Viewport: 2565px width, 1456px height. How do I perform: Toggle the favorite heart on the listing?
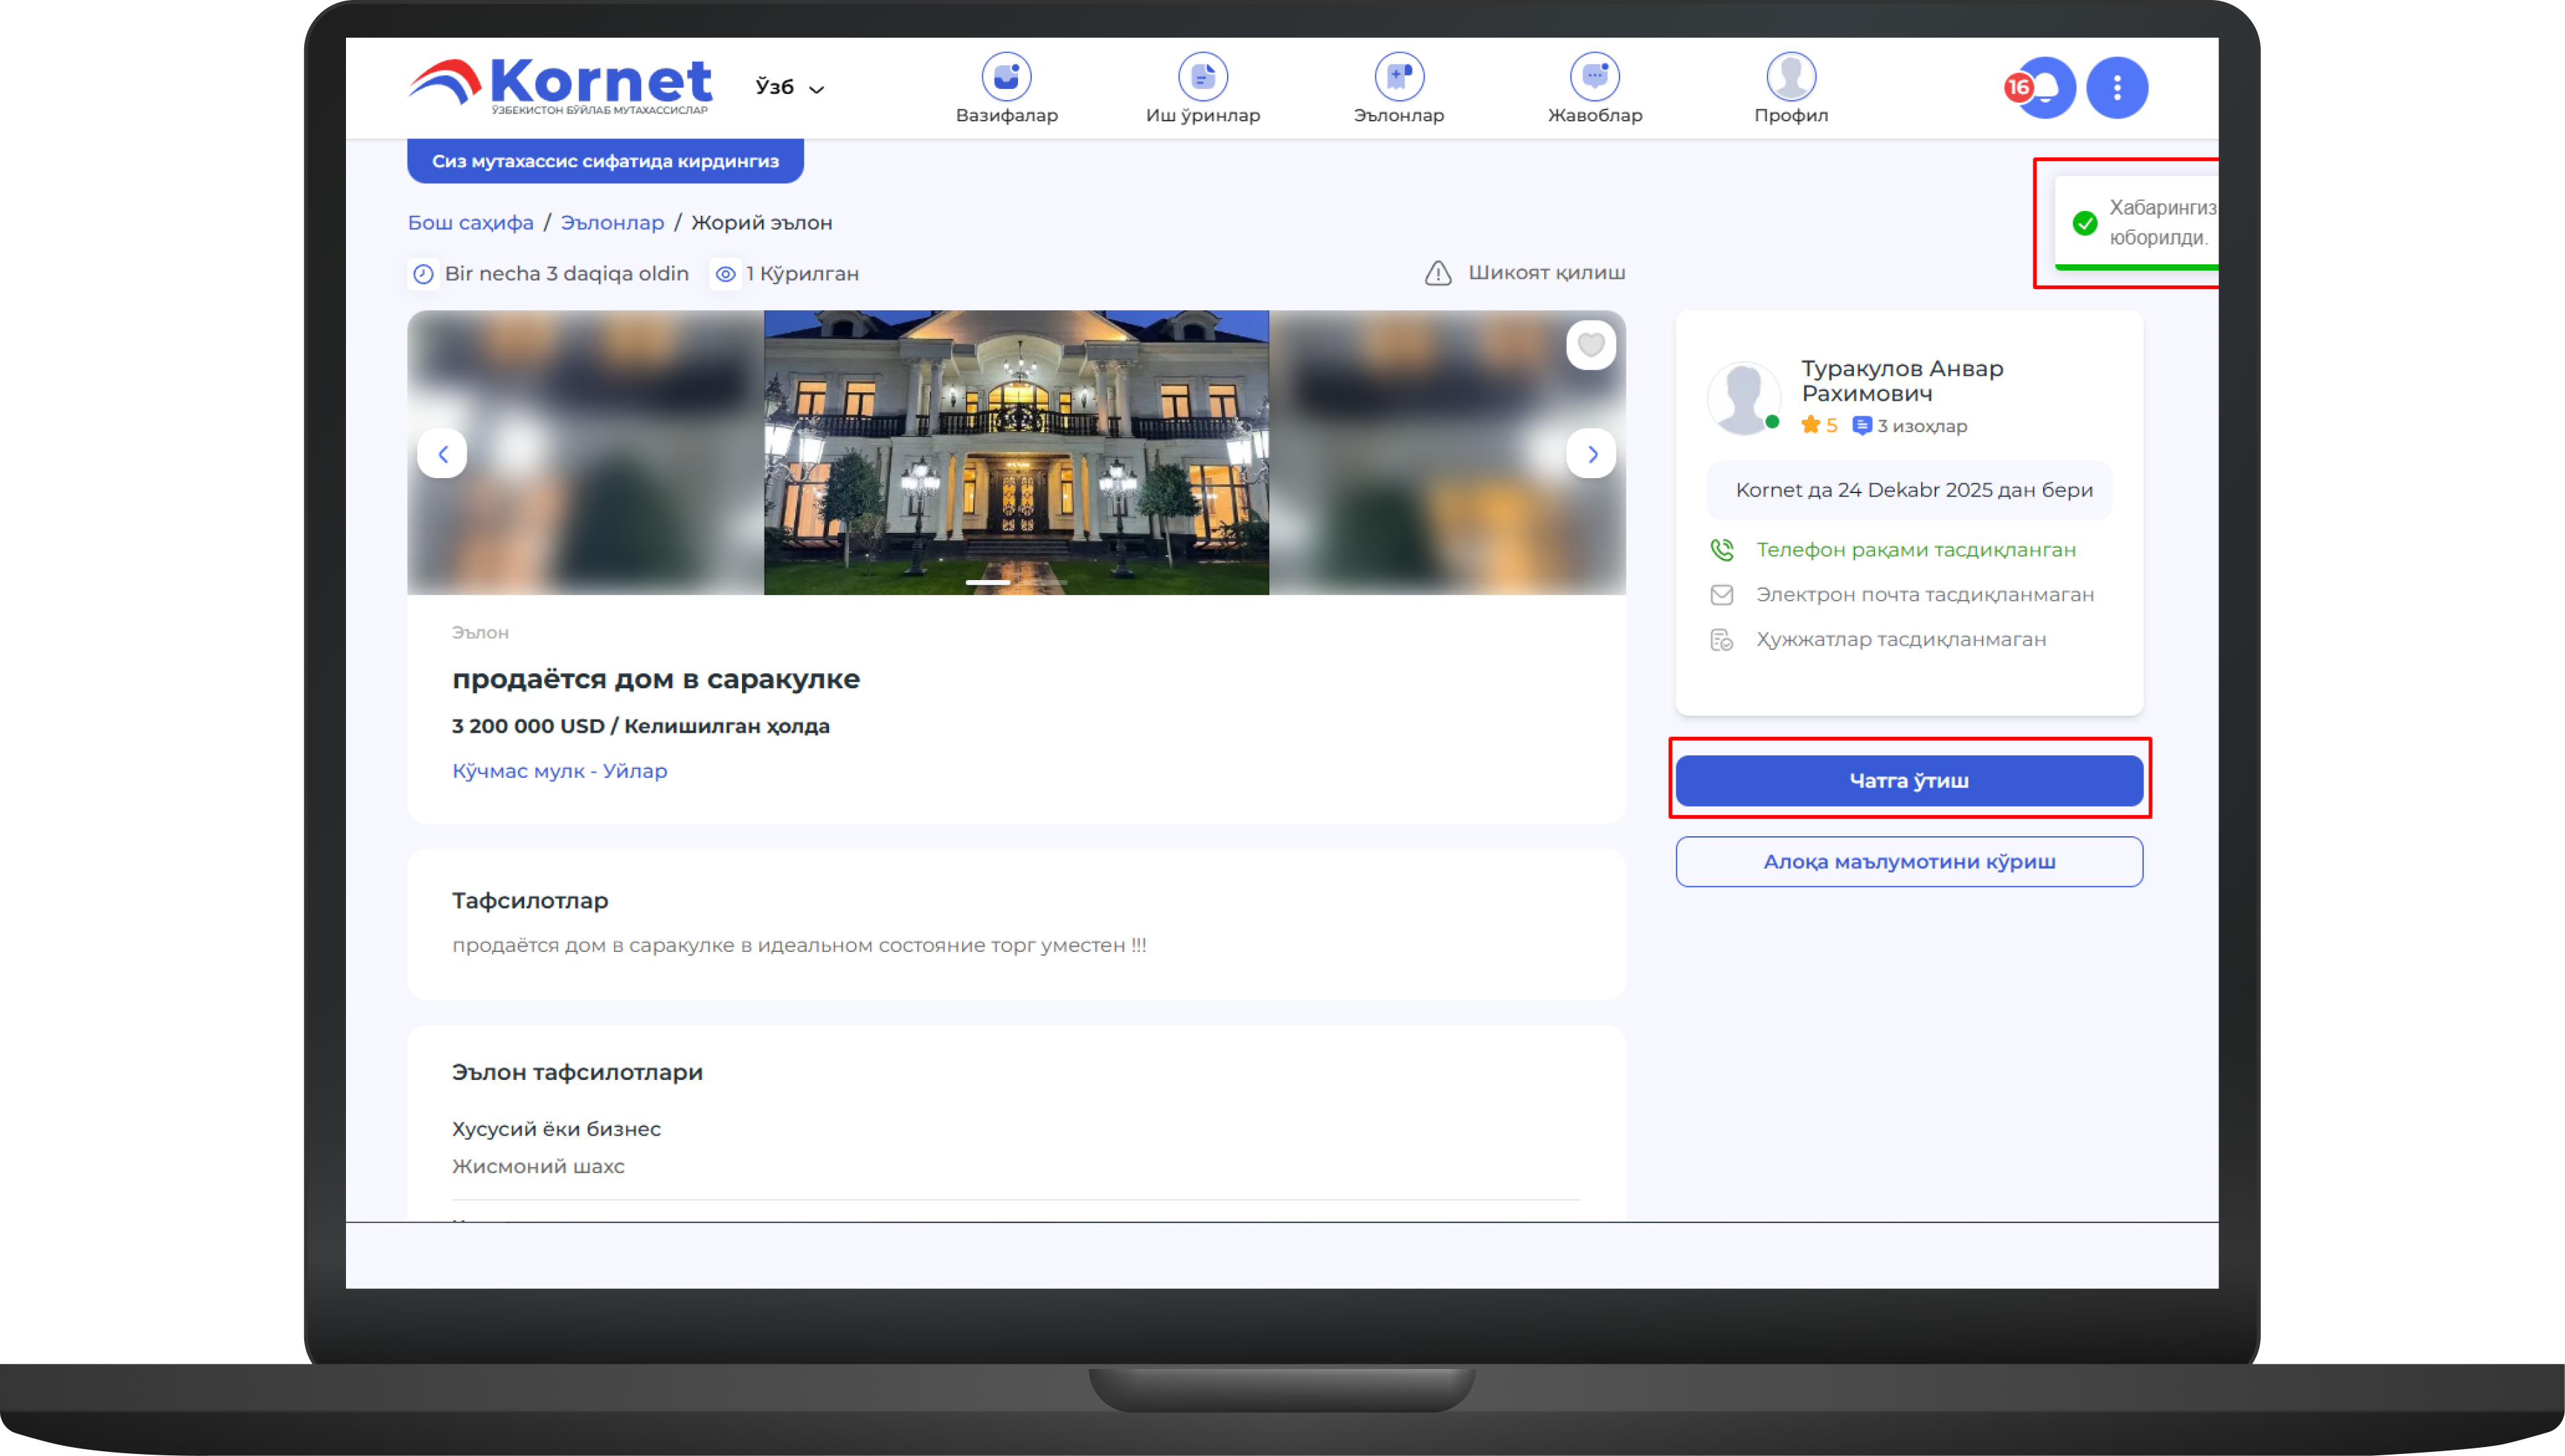[1591, 345]
